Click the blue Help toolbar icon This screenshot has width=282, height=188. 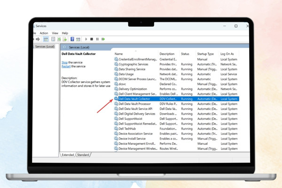pos(72,39)
